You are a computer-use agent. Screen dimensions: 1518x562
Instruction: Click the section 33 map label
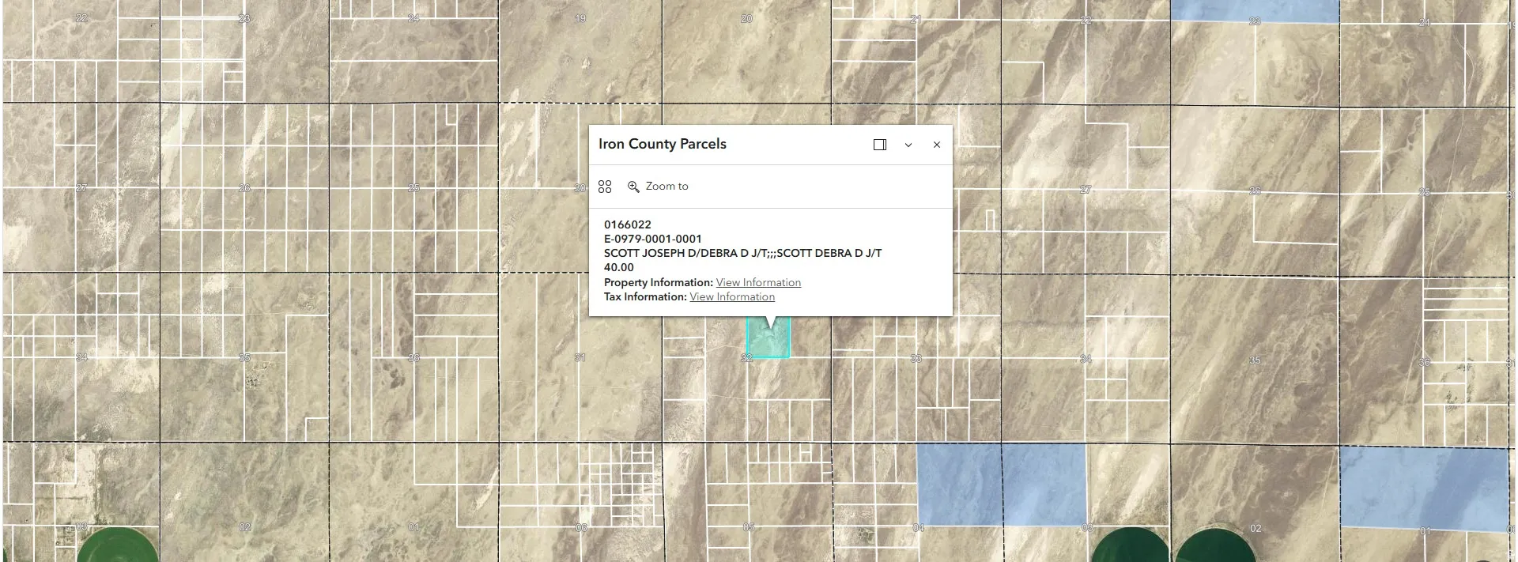(x=916, y=359)
